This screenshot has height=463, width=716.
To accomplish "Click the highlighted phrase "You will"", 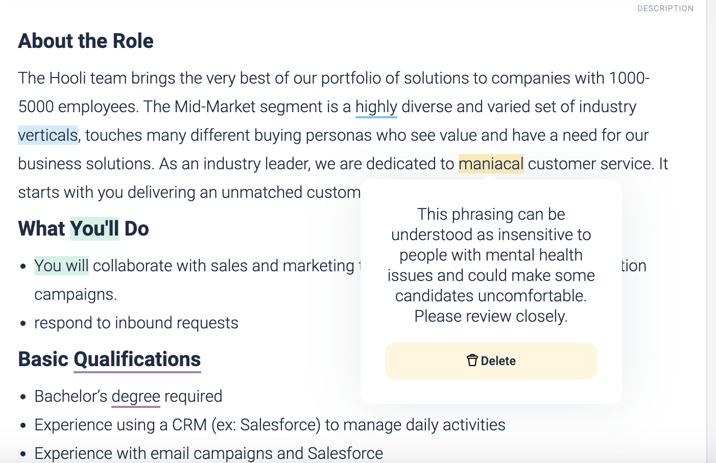I will 61,266.
